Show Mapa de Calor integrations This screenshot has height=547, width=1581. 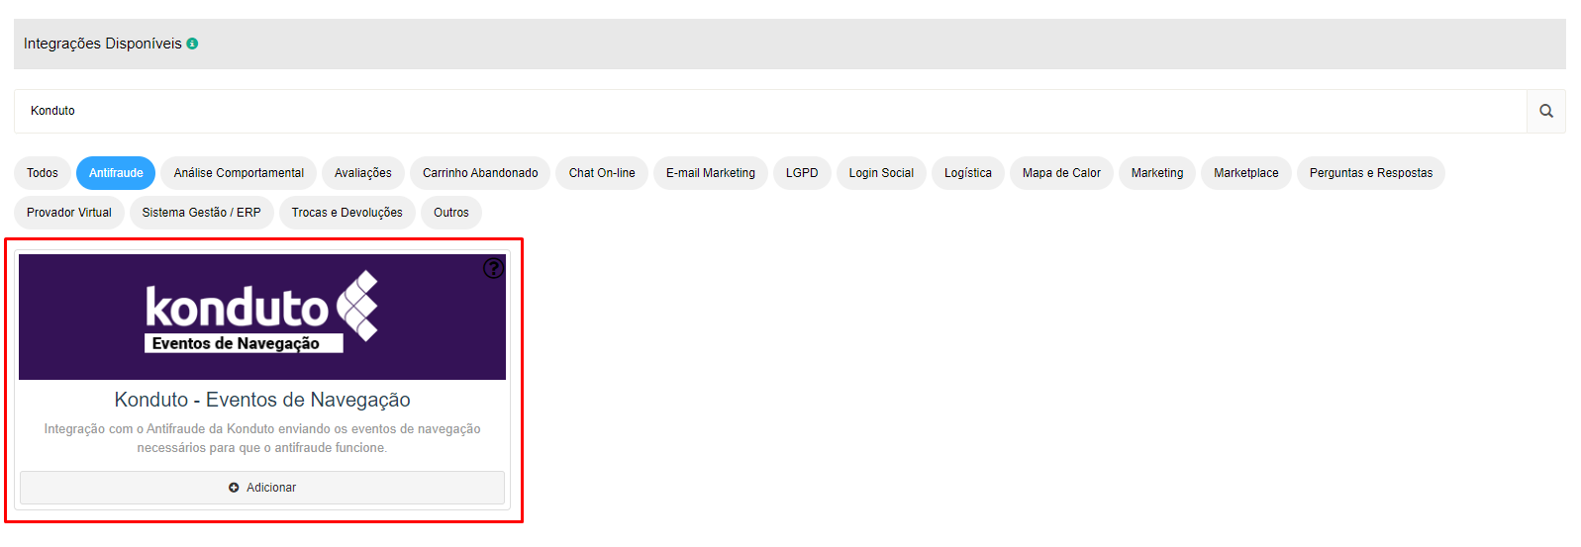click(1061, 173)
